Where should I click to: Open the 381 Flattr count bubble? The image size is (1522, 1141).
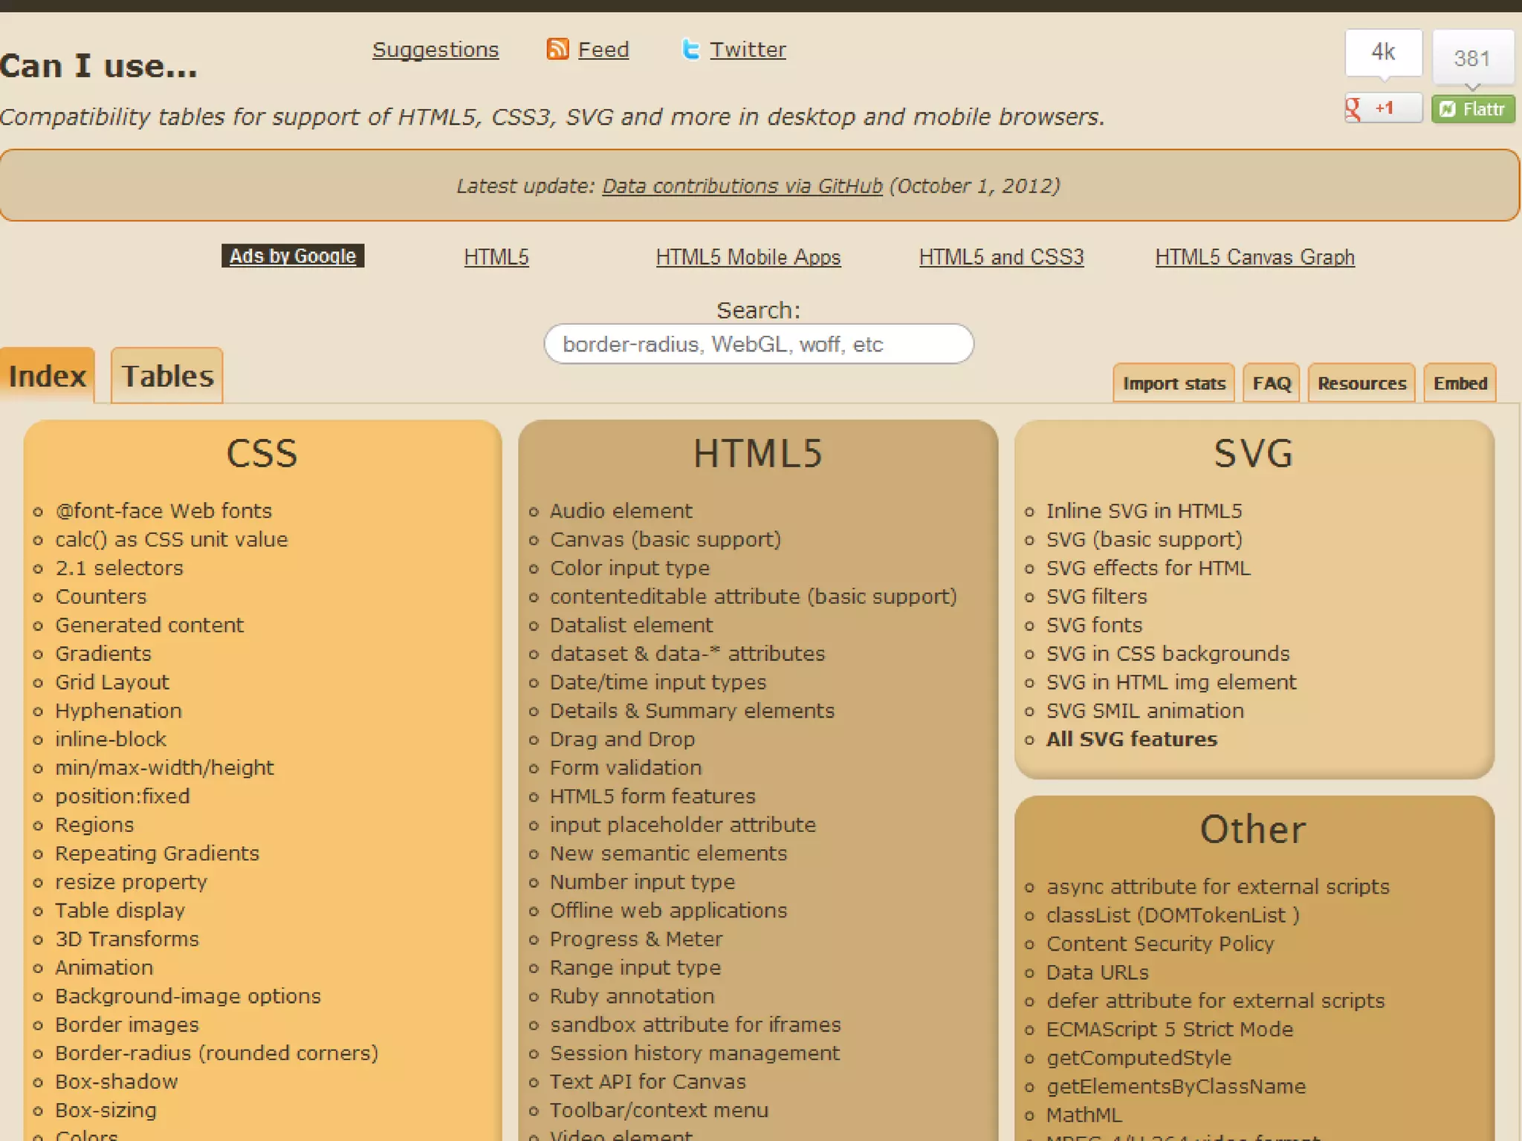click(1472, 58)
